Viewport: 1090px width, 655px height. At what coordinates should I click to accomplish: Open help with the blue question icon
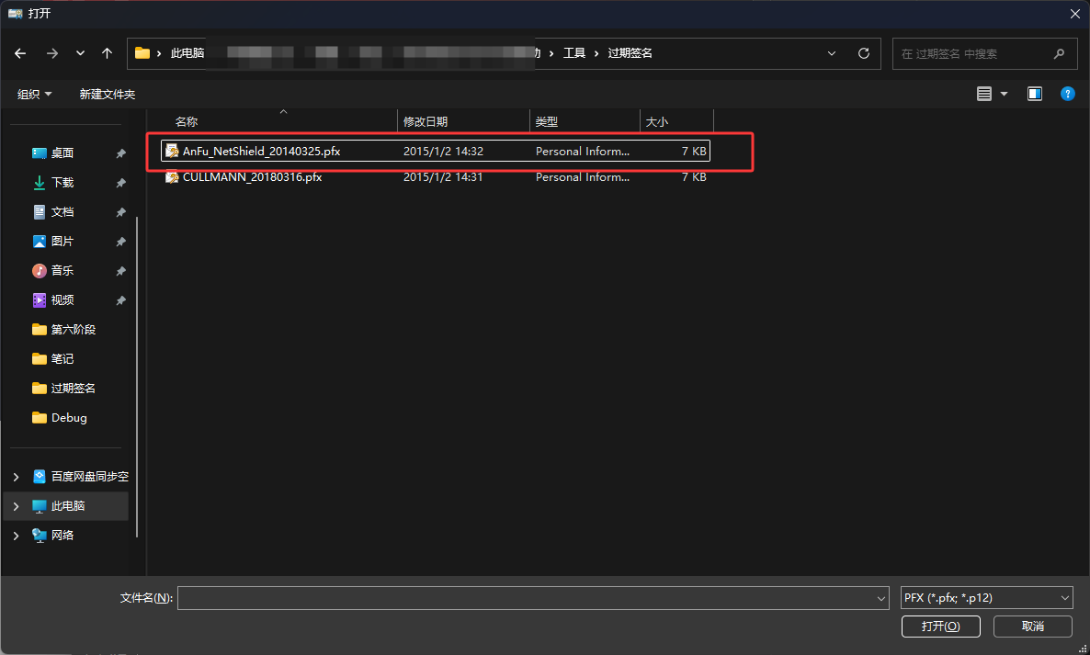point(1068,94)
